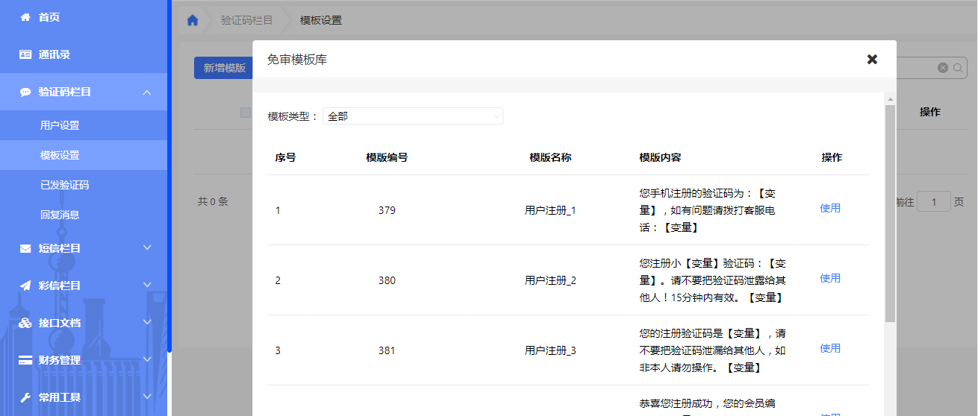Click the 接口文档 cubes icon
Screen dimensions: 978x416
[25, 323]
